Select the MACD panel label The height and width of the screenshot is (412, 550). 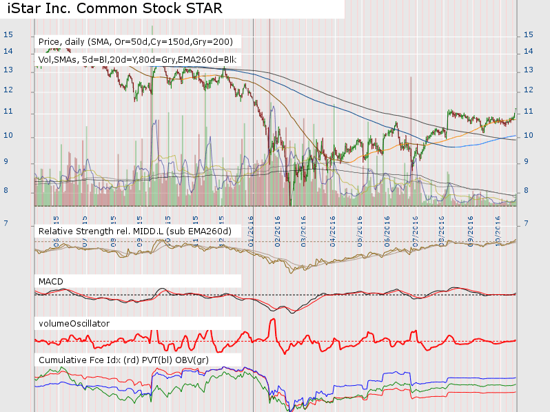(x=51, y=282)
